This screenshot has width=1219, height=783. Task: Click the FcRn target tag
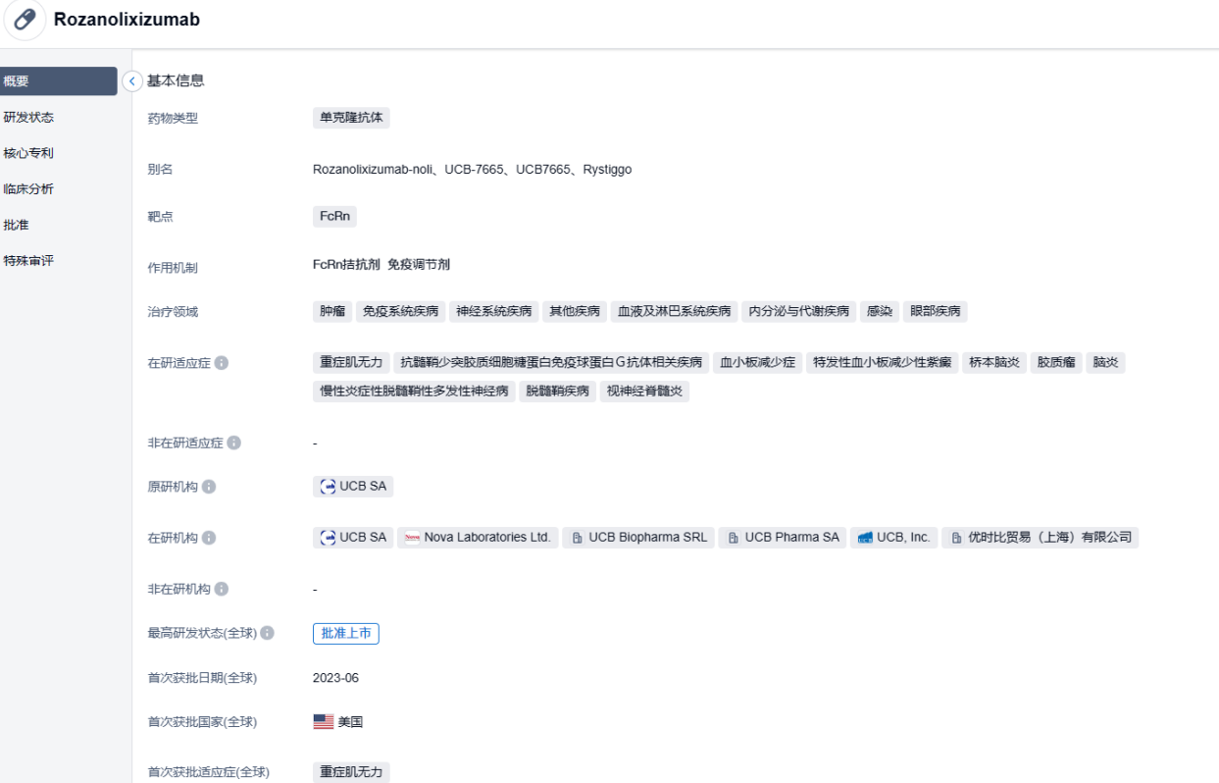(x=334, y=217)
